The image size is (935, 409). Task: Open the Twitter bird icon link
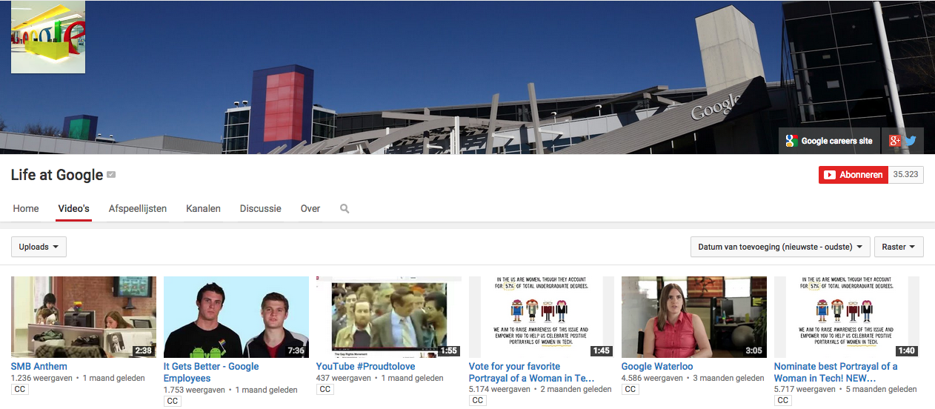point(911,141)
